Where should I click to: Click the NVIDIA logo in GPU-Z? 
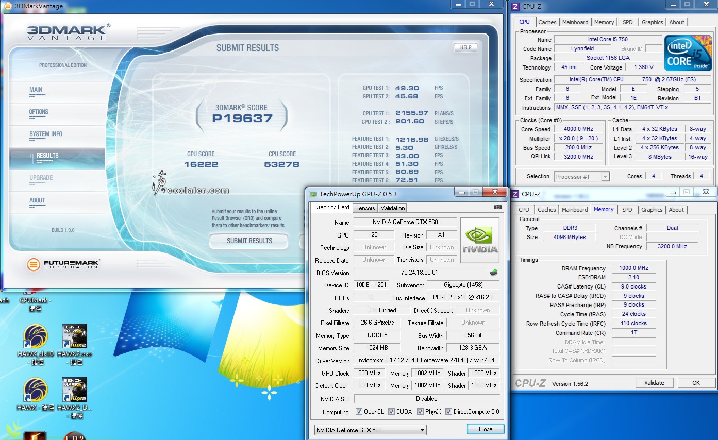pyautogui.click(x=480, y=240)
